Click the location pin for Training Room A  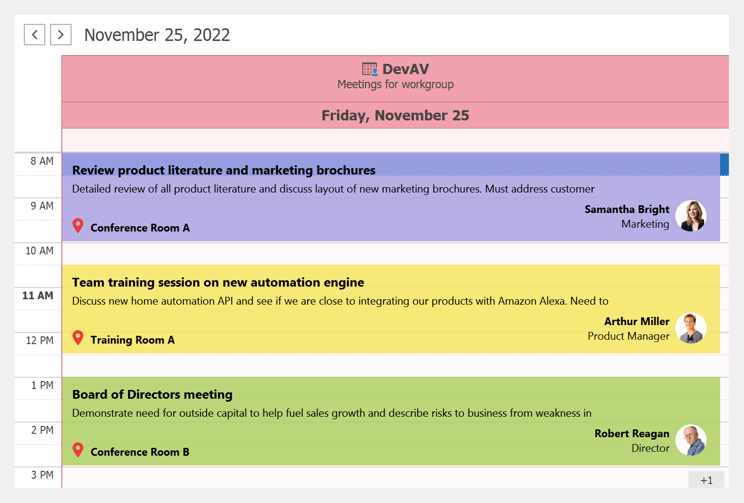pos(78,338)
